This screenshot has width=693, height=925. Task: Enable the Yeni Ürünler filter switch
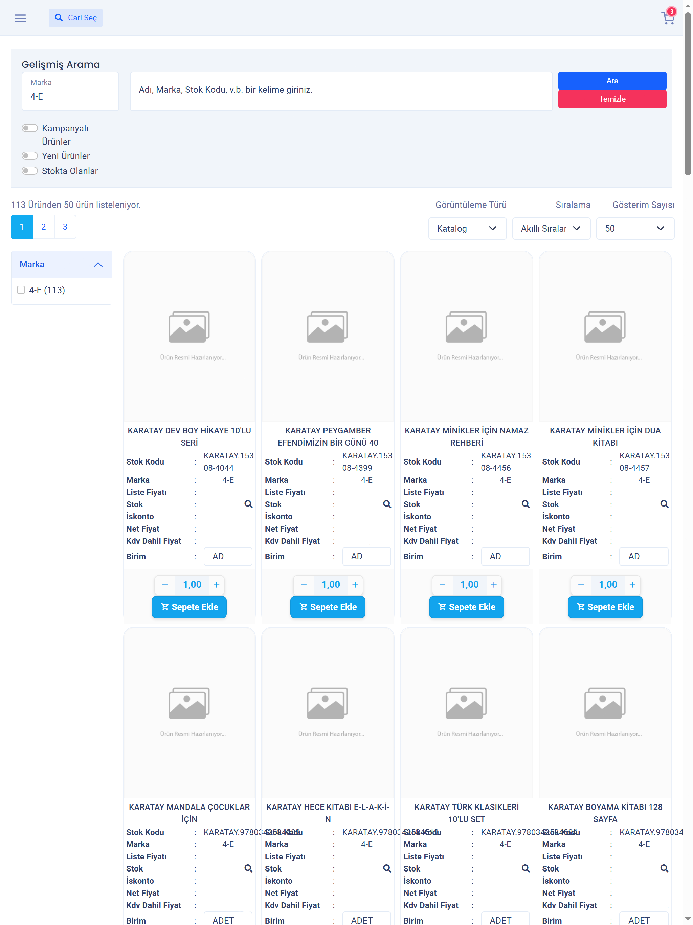coord(30,156)
